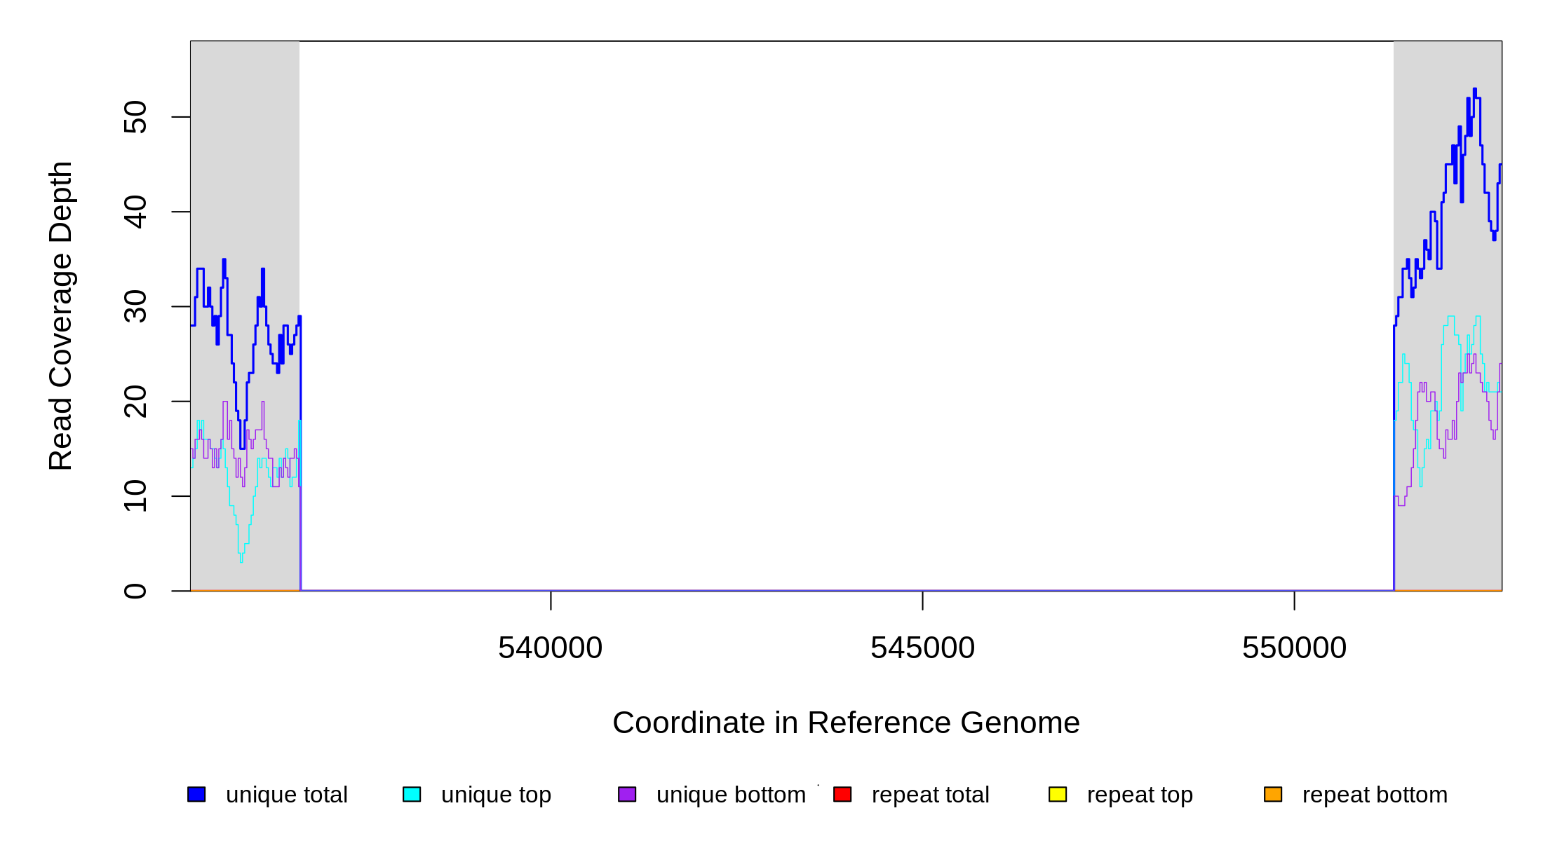Click the blue 'unique total' legend swatch

coord(196,794)
